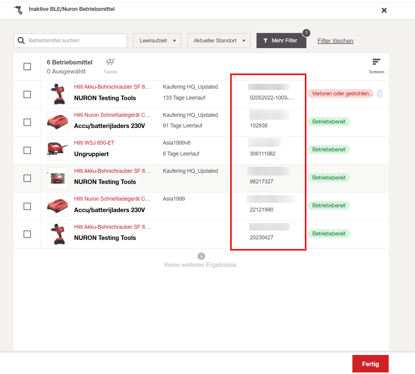The image size is (415, 374).
Task: Click NURON Testing Tools in the 133 Tage row
Action: coord(105,98)
